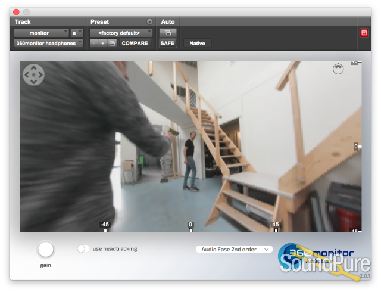Open the Preset menu circular arrow button
Screen dimensions: 381x292
[x=149, y=21]
